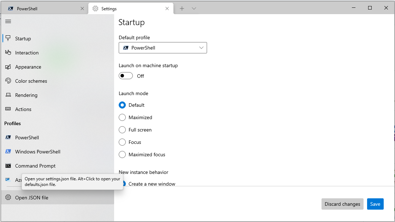
Task: Open a new tab with plus button
Action: [x=182, y=8]
